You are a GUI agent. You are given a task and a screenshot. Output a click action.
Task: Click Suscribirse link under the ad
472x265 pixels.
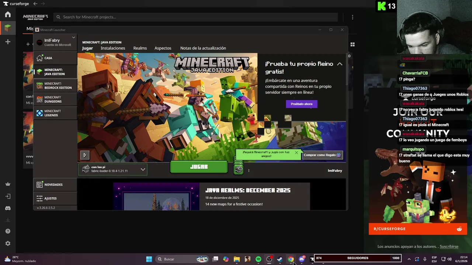tap(449, 247)
